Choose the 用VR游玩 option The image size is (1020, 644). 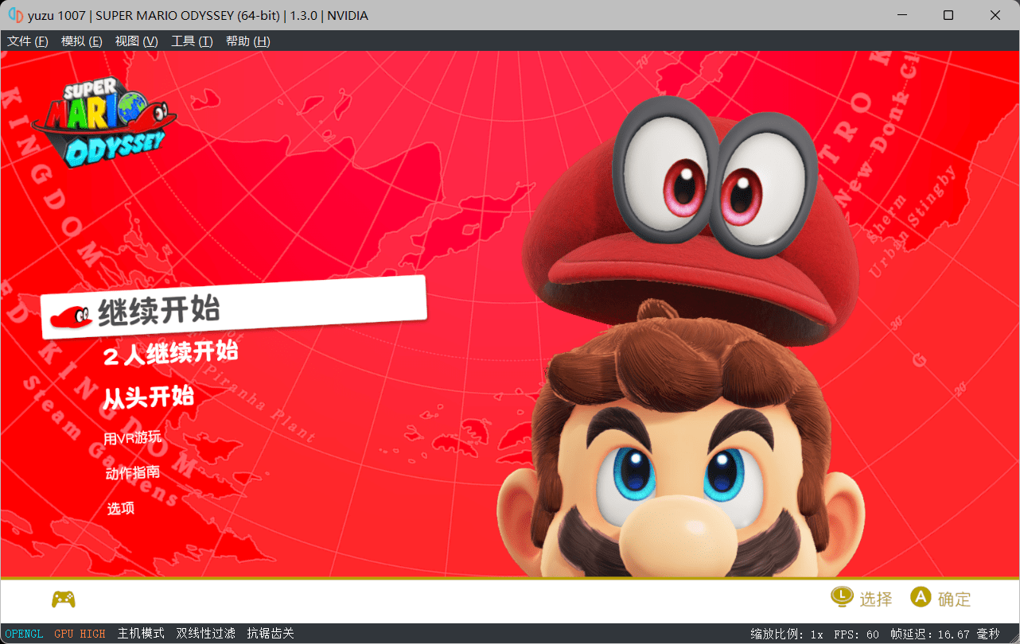point(132,437)
